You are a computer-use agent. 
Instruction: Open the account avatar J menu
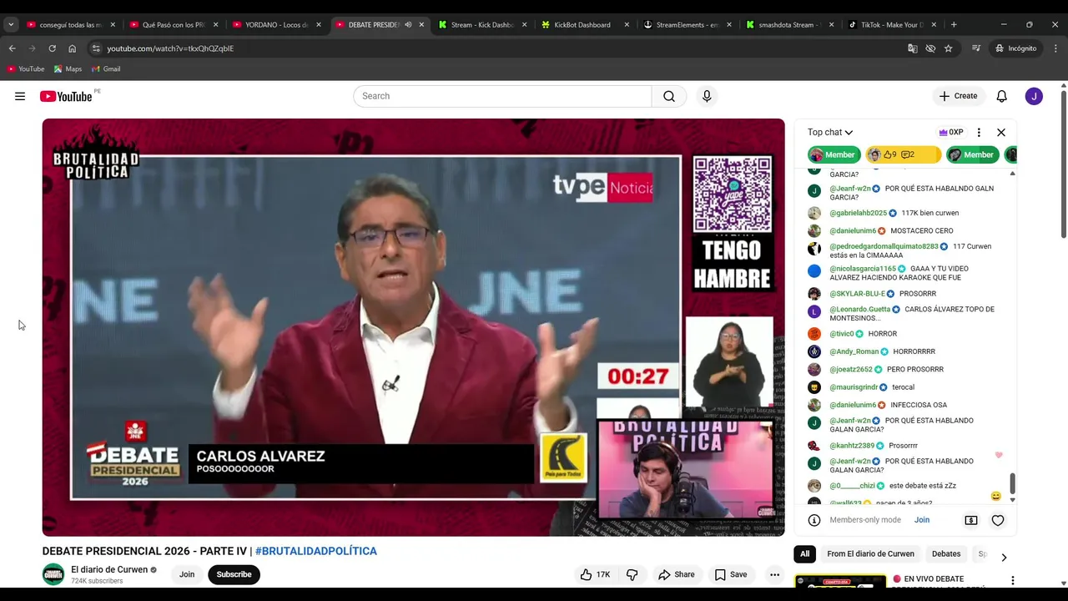1034,96
